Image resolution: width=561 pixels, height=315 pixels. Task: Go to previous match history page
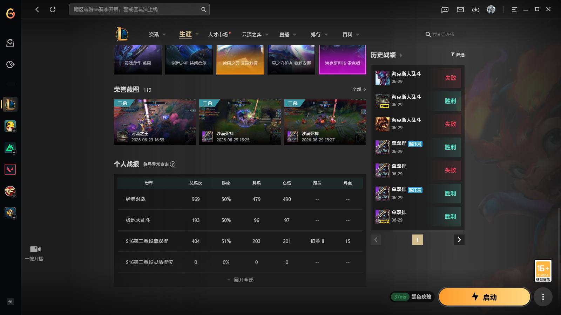[376, 240]
